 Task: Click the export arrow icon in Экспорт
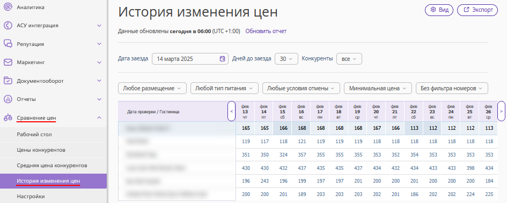466,10
